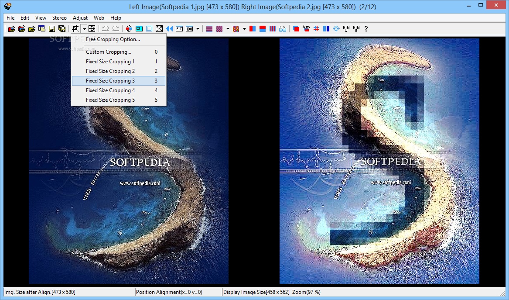Viewport: 509px width, 300px height.
Task: Click the full screen crossed-arrows icon
Action: point(159,28)
